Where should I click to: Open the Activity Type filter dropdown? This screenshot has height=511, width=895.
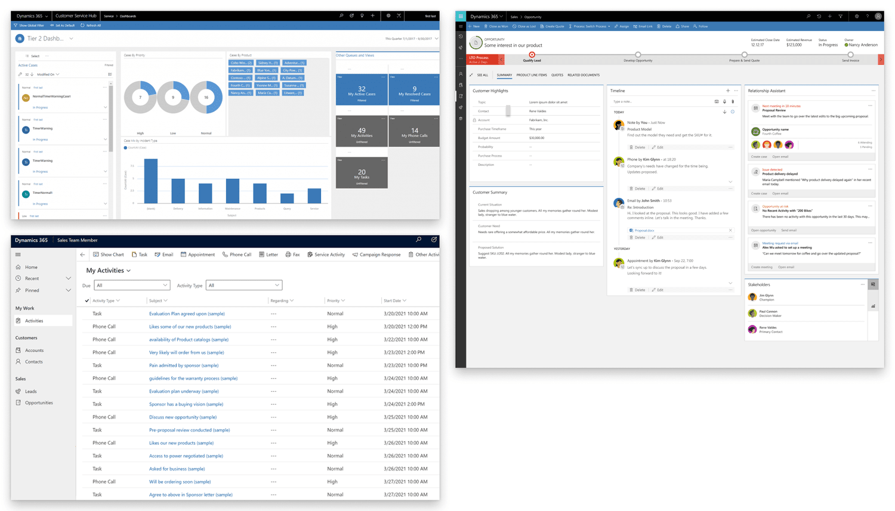pyautogui.click(x=243, y=285)
